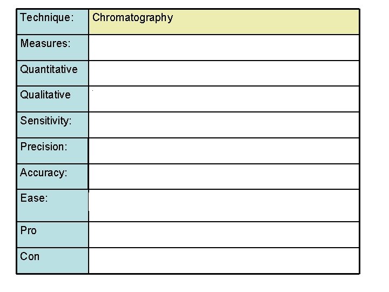Select the blank Precision answer cell

click(224, 151)
